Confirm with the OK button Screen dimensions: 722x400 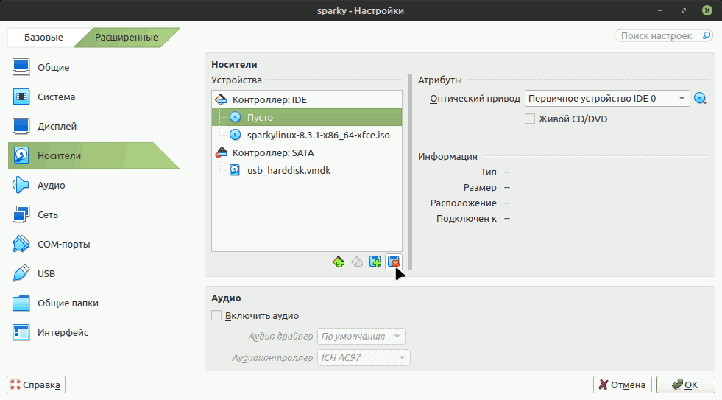click(686, 385)
